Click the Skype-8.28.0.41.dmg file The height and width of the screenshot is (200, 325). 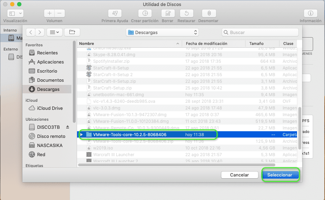pos(114,55)
